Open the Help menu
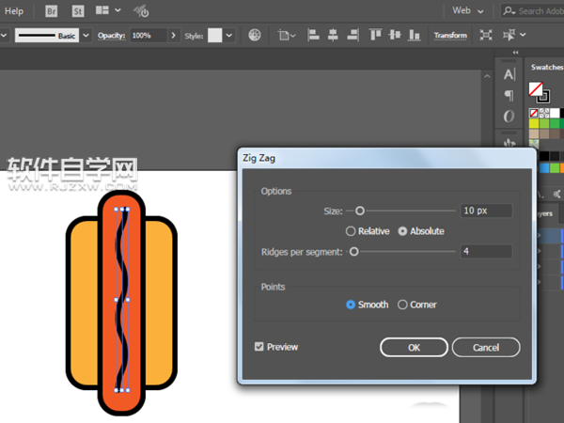Viewport: 564px width, 423px height. (x=14, y=11)
